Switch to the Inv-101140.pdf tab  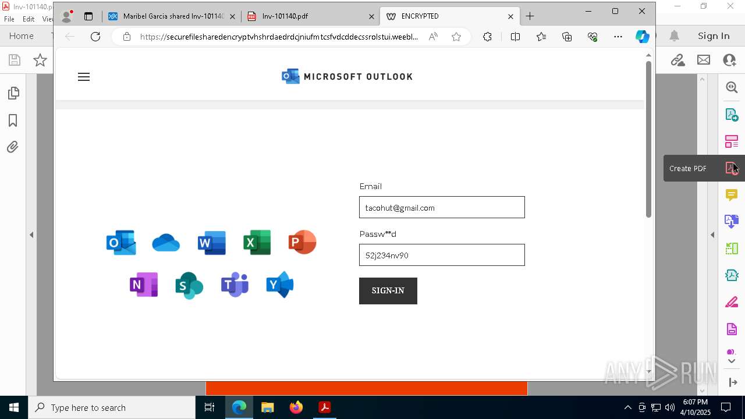(310, 16)
